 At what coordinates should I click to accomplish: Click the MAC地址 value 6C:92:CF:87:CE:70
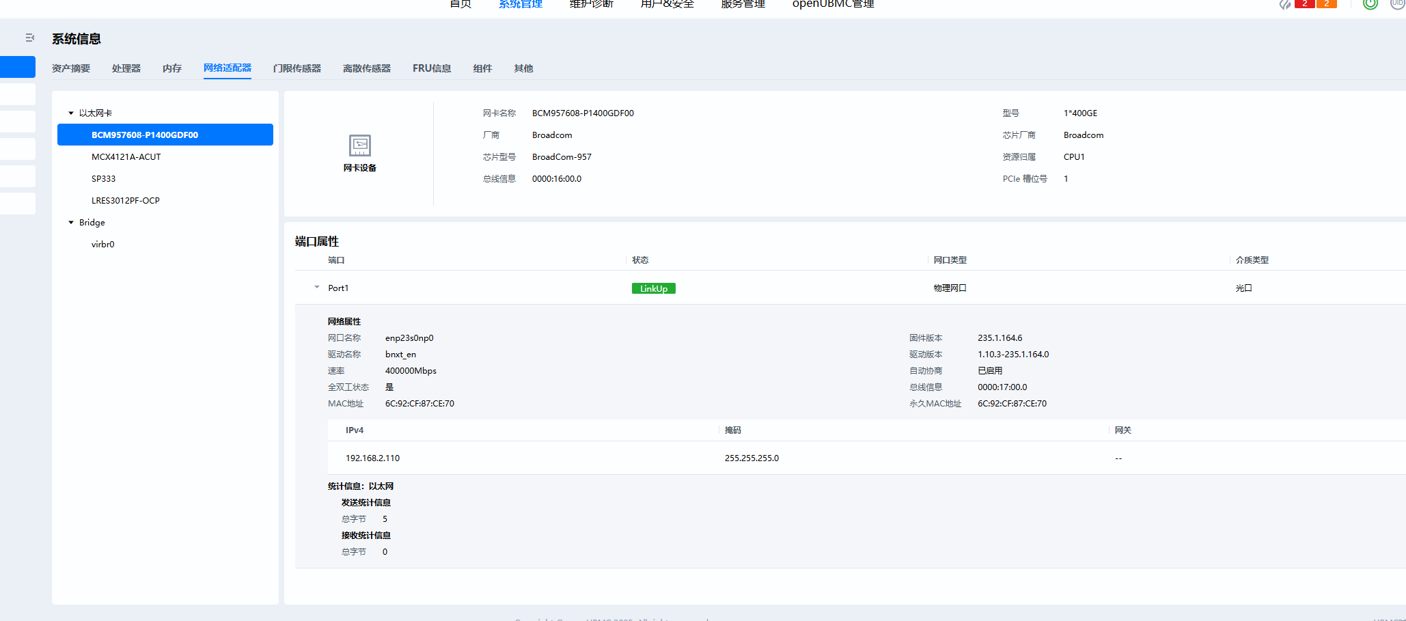[420, 404]
